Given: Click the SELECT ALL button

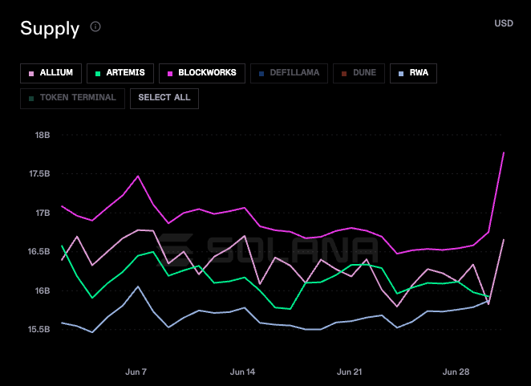Looking at the screenshot, I should 164,99.
